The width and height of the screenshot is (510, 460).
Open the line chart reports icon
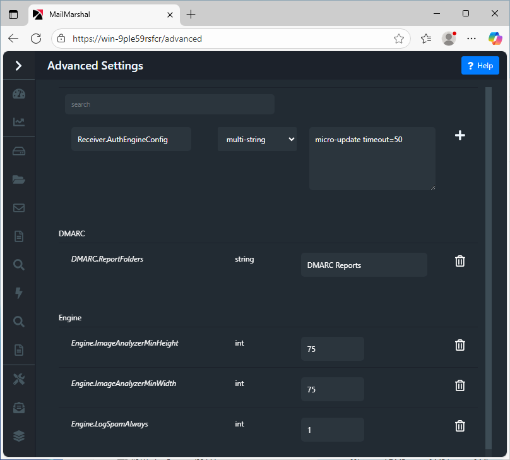[x=19, y=122]
